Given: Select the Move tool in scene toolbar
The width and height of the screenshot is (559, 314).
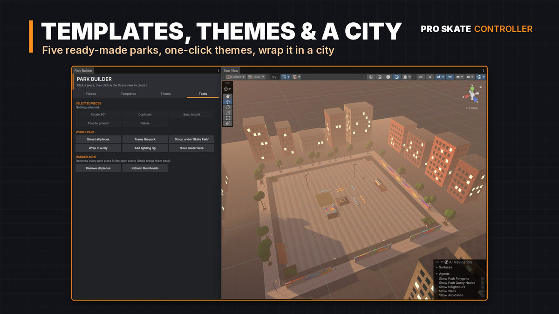Looking at the screenshot, I should (x=228, y=101).
